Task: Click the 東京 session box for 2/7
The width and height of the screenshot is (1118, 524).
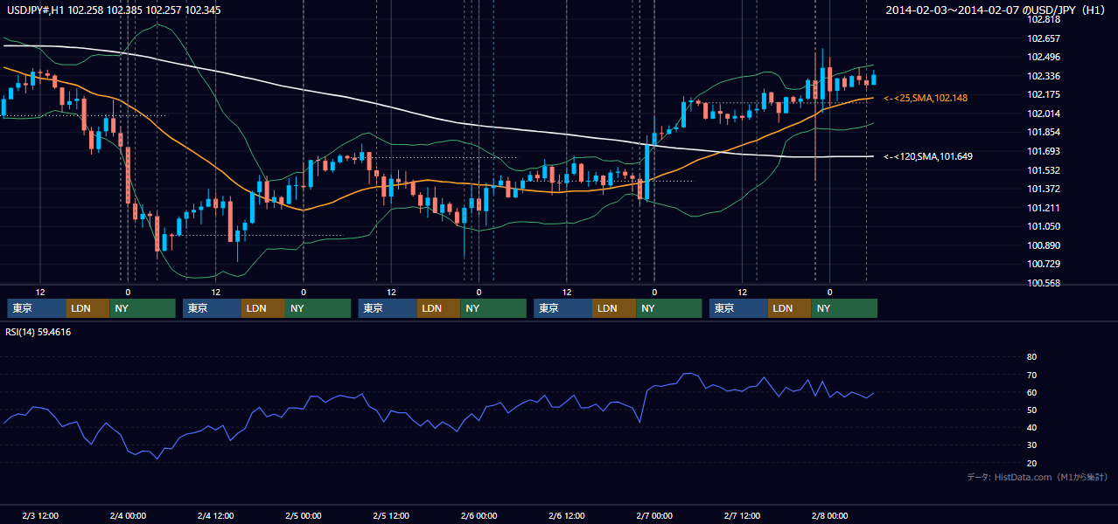Action: point(738,308)
